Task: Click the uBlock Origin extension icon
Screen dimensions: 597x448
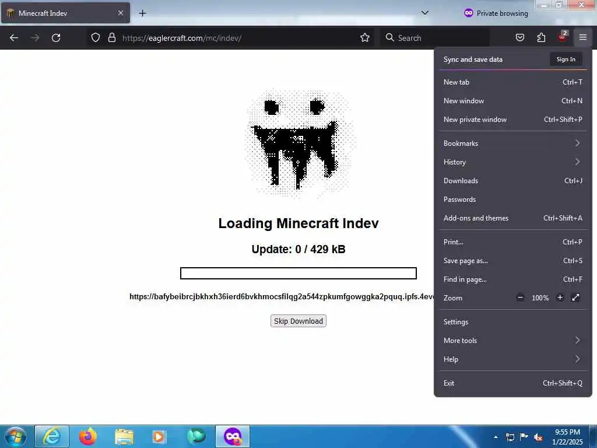Action: (x=563, y=37)
